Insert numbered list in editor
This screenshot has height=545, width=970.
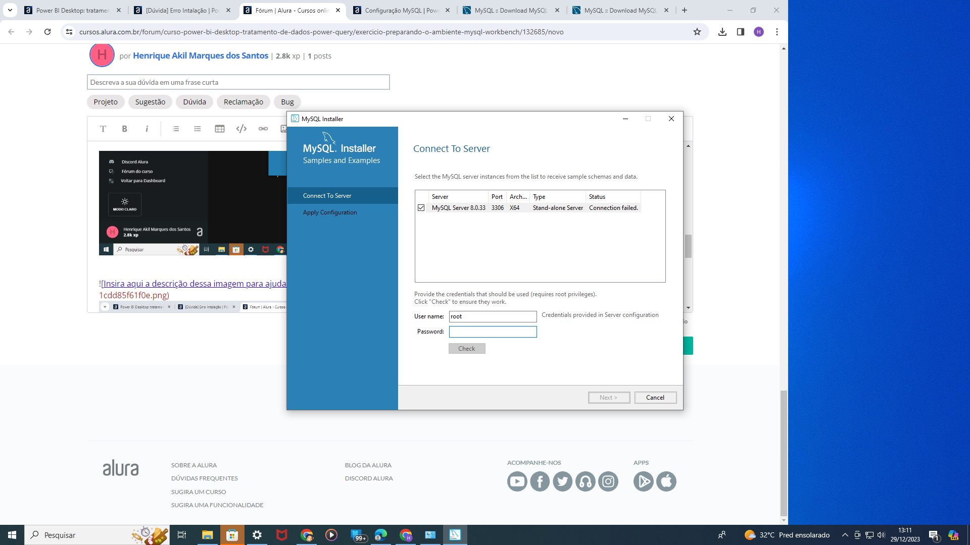pyautogui.click(x=176, y=129)
